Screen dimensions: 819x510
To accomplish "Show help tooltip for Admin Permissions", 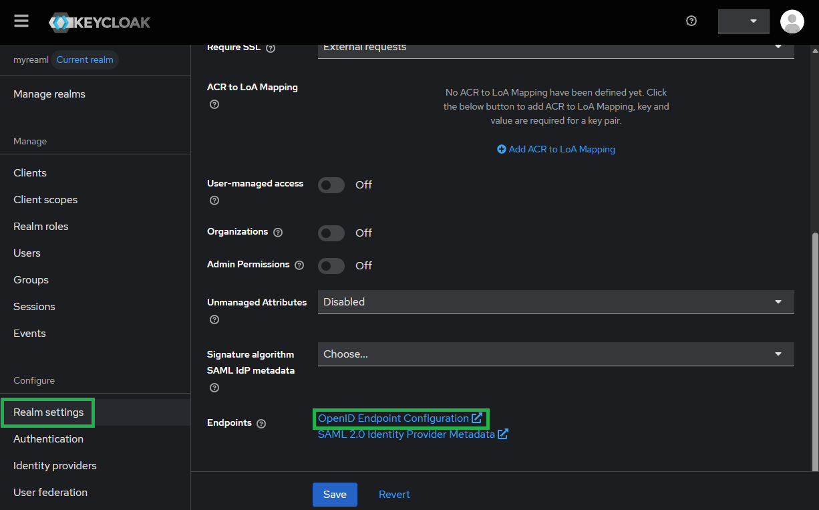I will pyautogui.click(x=299, y=265).
